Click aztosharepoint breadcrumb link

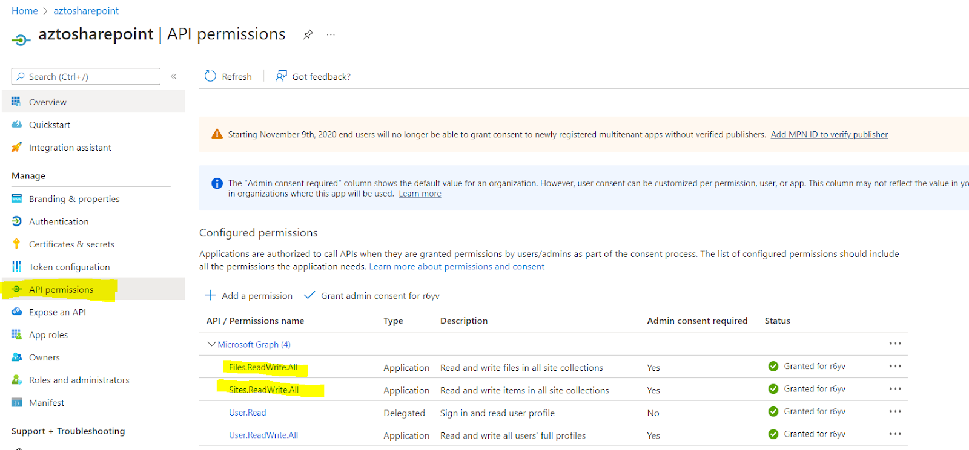(x=86, y=11)
